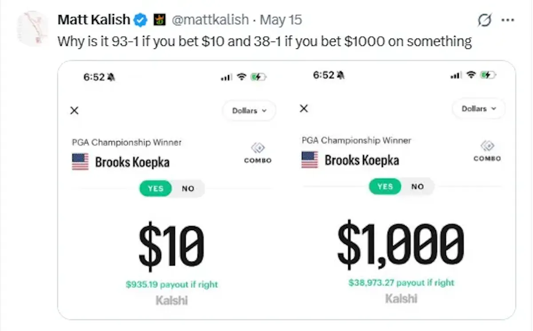The image size is (533, 331).
Task: Switch to NO in the right bet panel
Action: tap(418, 187)
